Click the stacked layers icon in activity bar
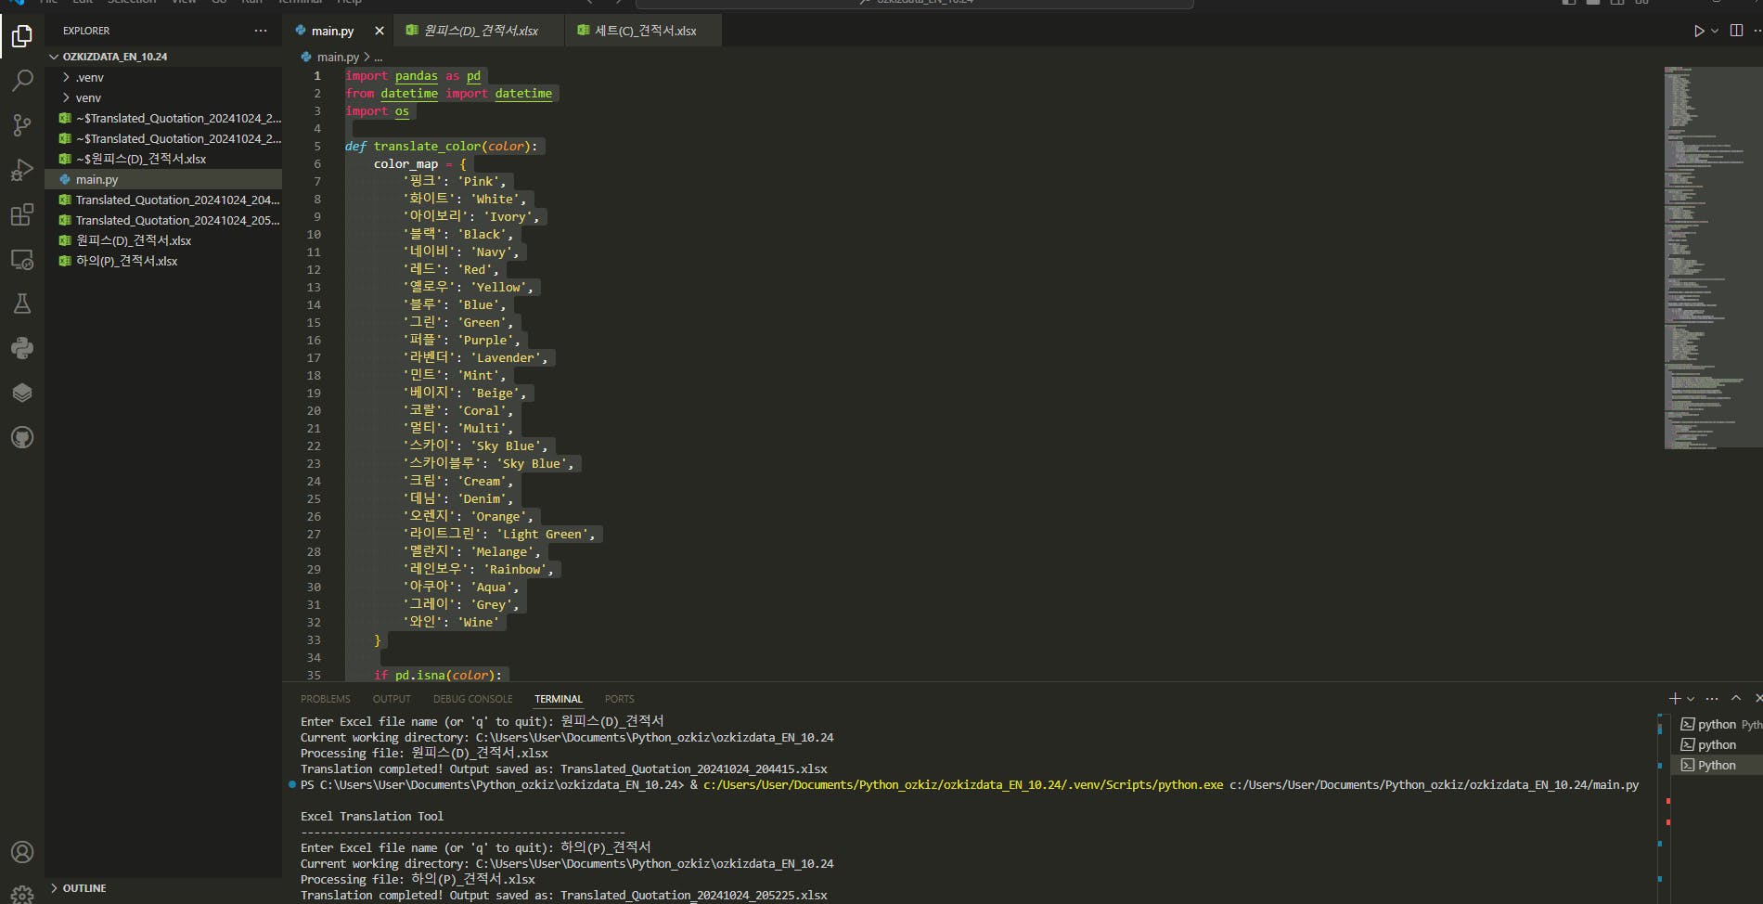Viewport: 1763px width, 904px height. click(22, 393)
